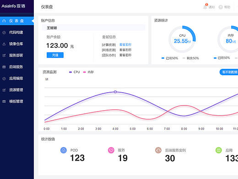Toggle 已用50% legend under CPU chart
238x179 pixels.
[x=170, y=58]
